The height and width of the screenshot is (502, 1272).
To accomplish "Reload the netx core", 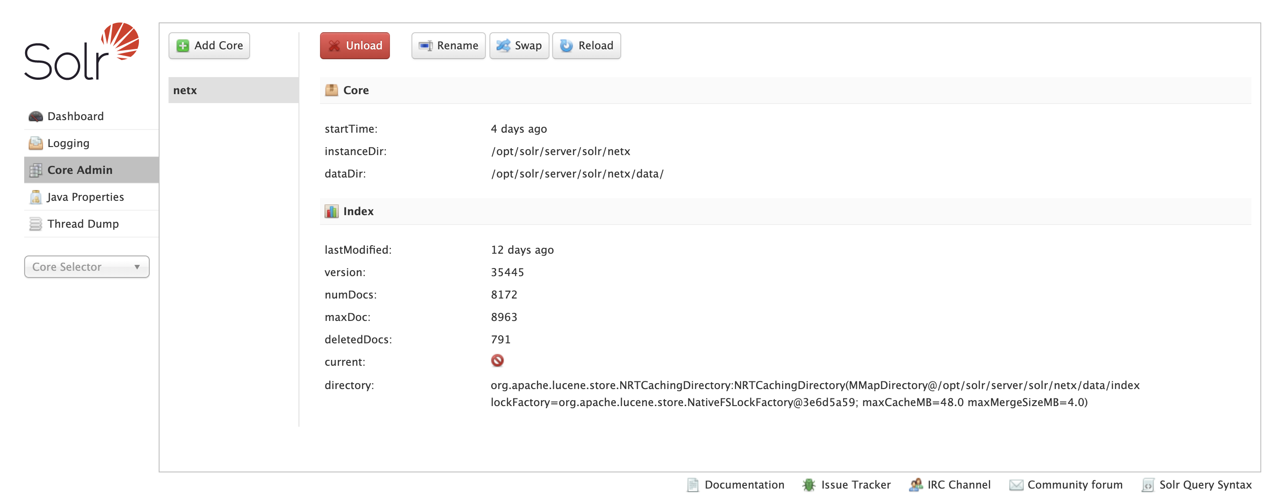I will (x=586, y=45).
